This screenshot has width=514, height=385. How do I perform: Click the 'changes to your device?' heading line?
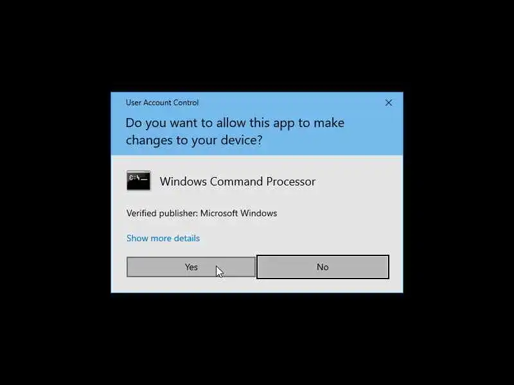(x=194, y=140)
